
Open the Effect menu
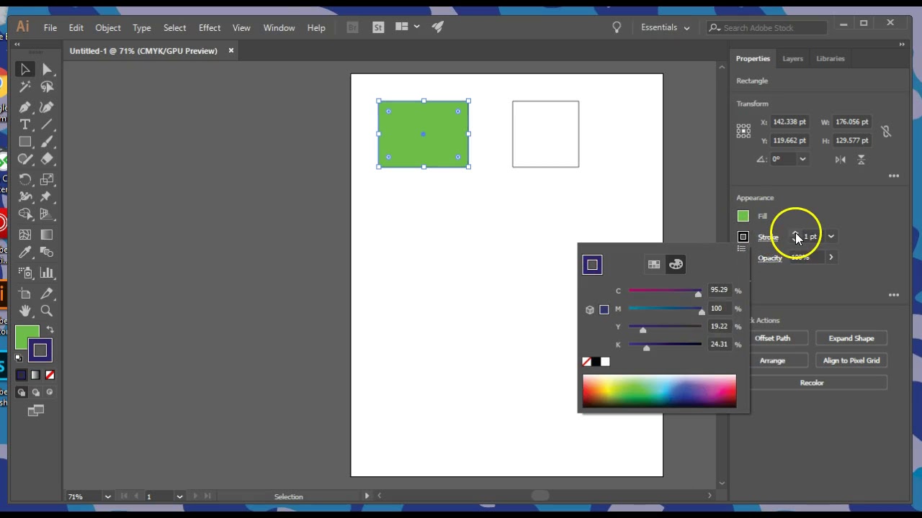click(x=210, y=27)
